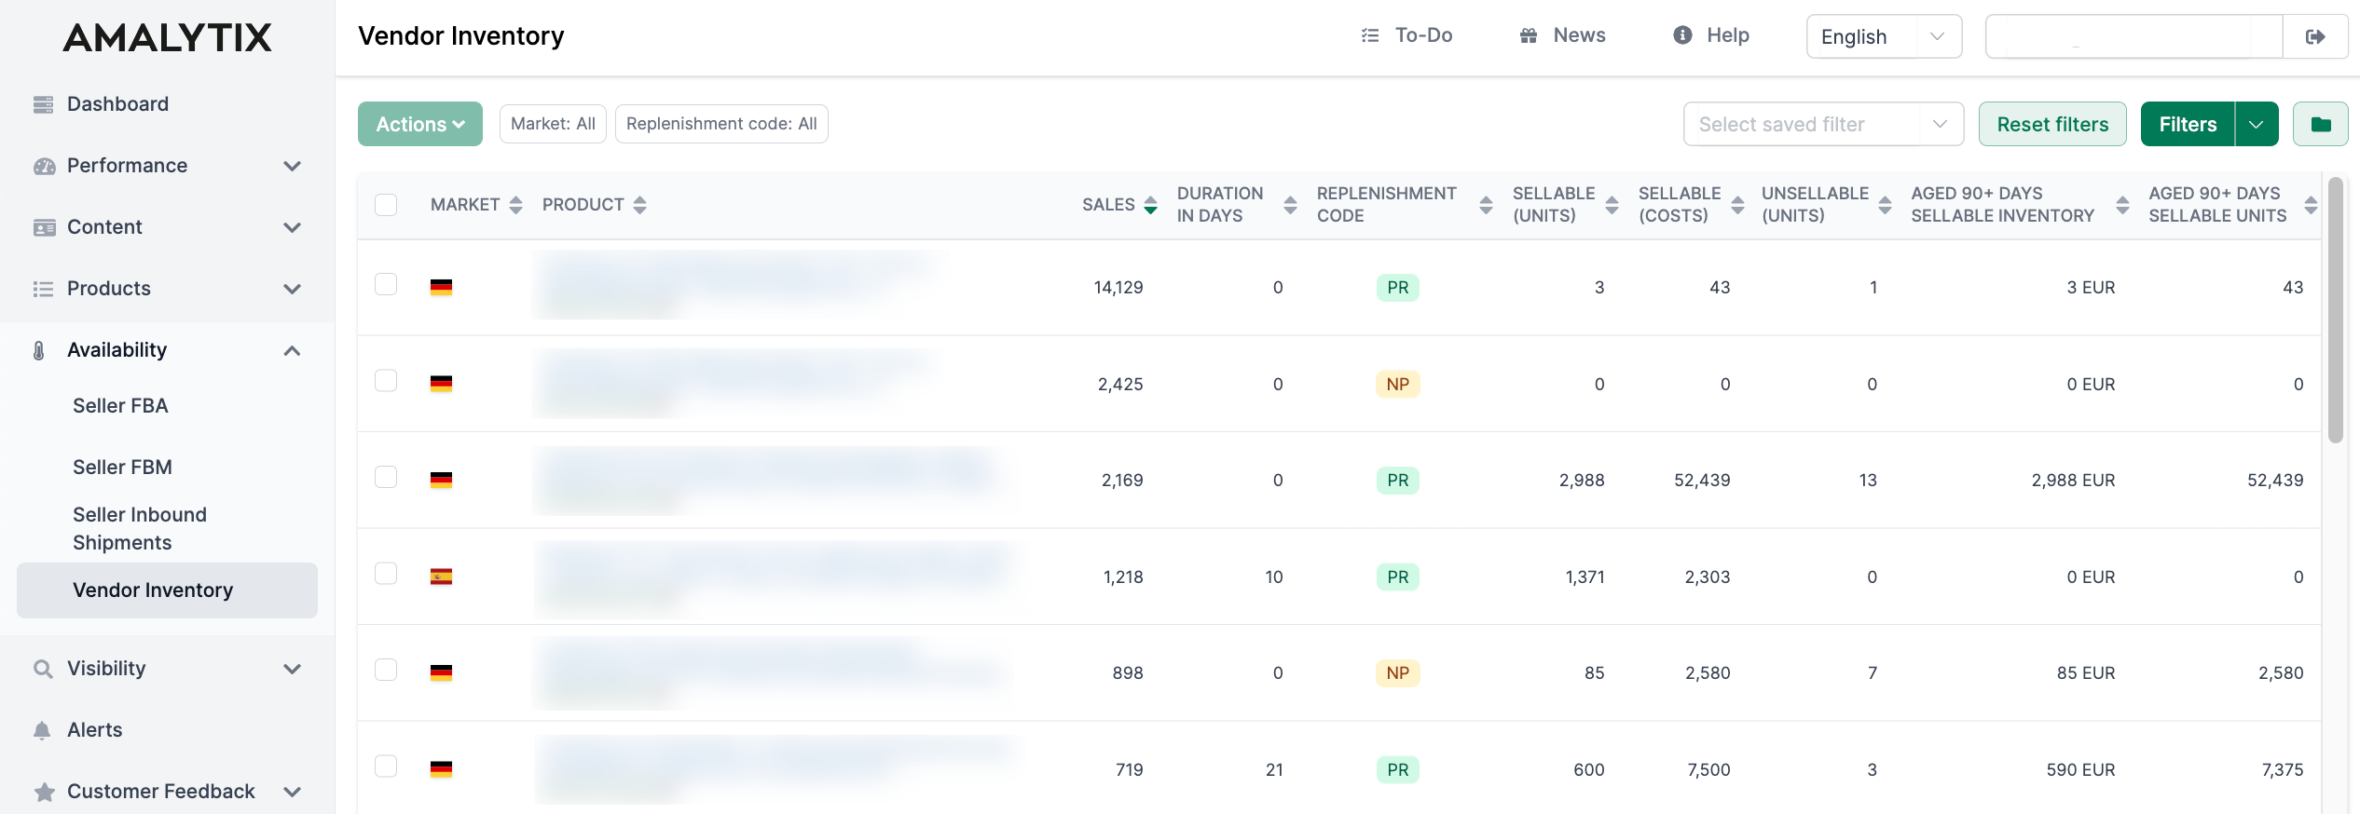Expand the Customer Feedback chevron

[292, 792]
